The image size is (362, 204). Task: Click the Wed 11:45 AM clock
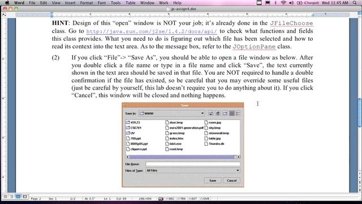click(x=335, y=3)
